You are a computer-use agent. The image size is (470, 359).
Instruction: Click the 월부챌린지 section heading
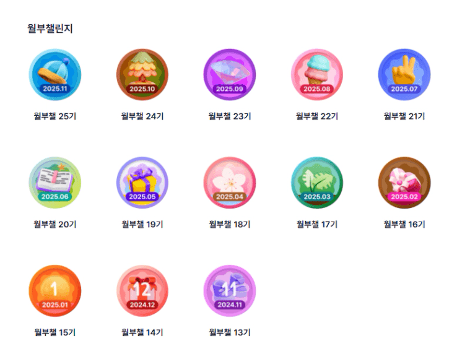pyautogui.click(x=50, y=28)
